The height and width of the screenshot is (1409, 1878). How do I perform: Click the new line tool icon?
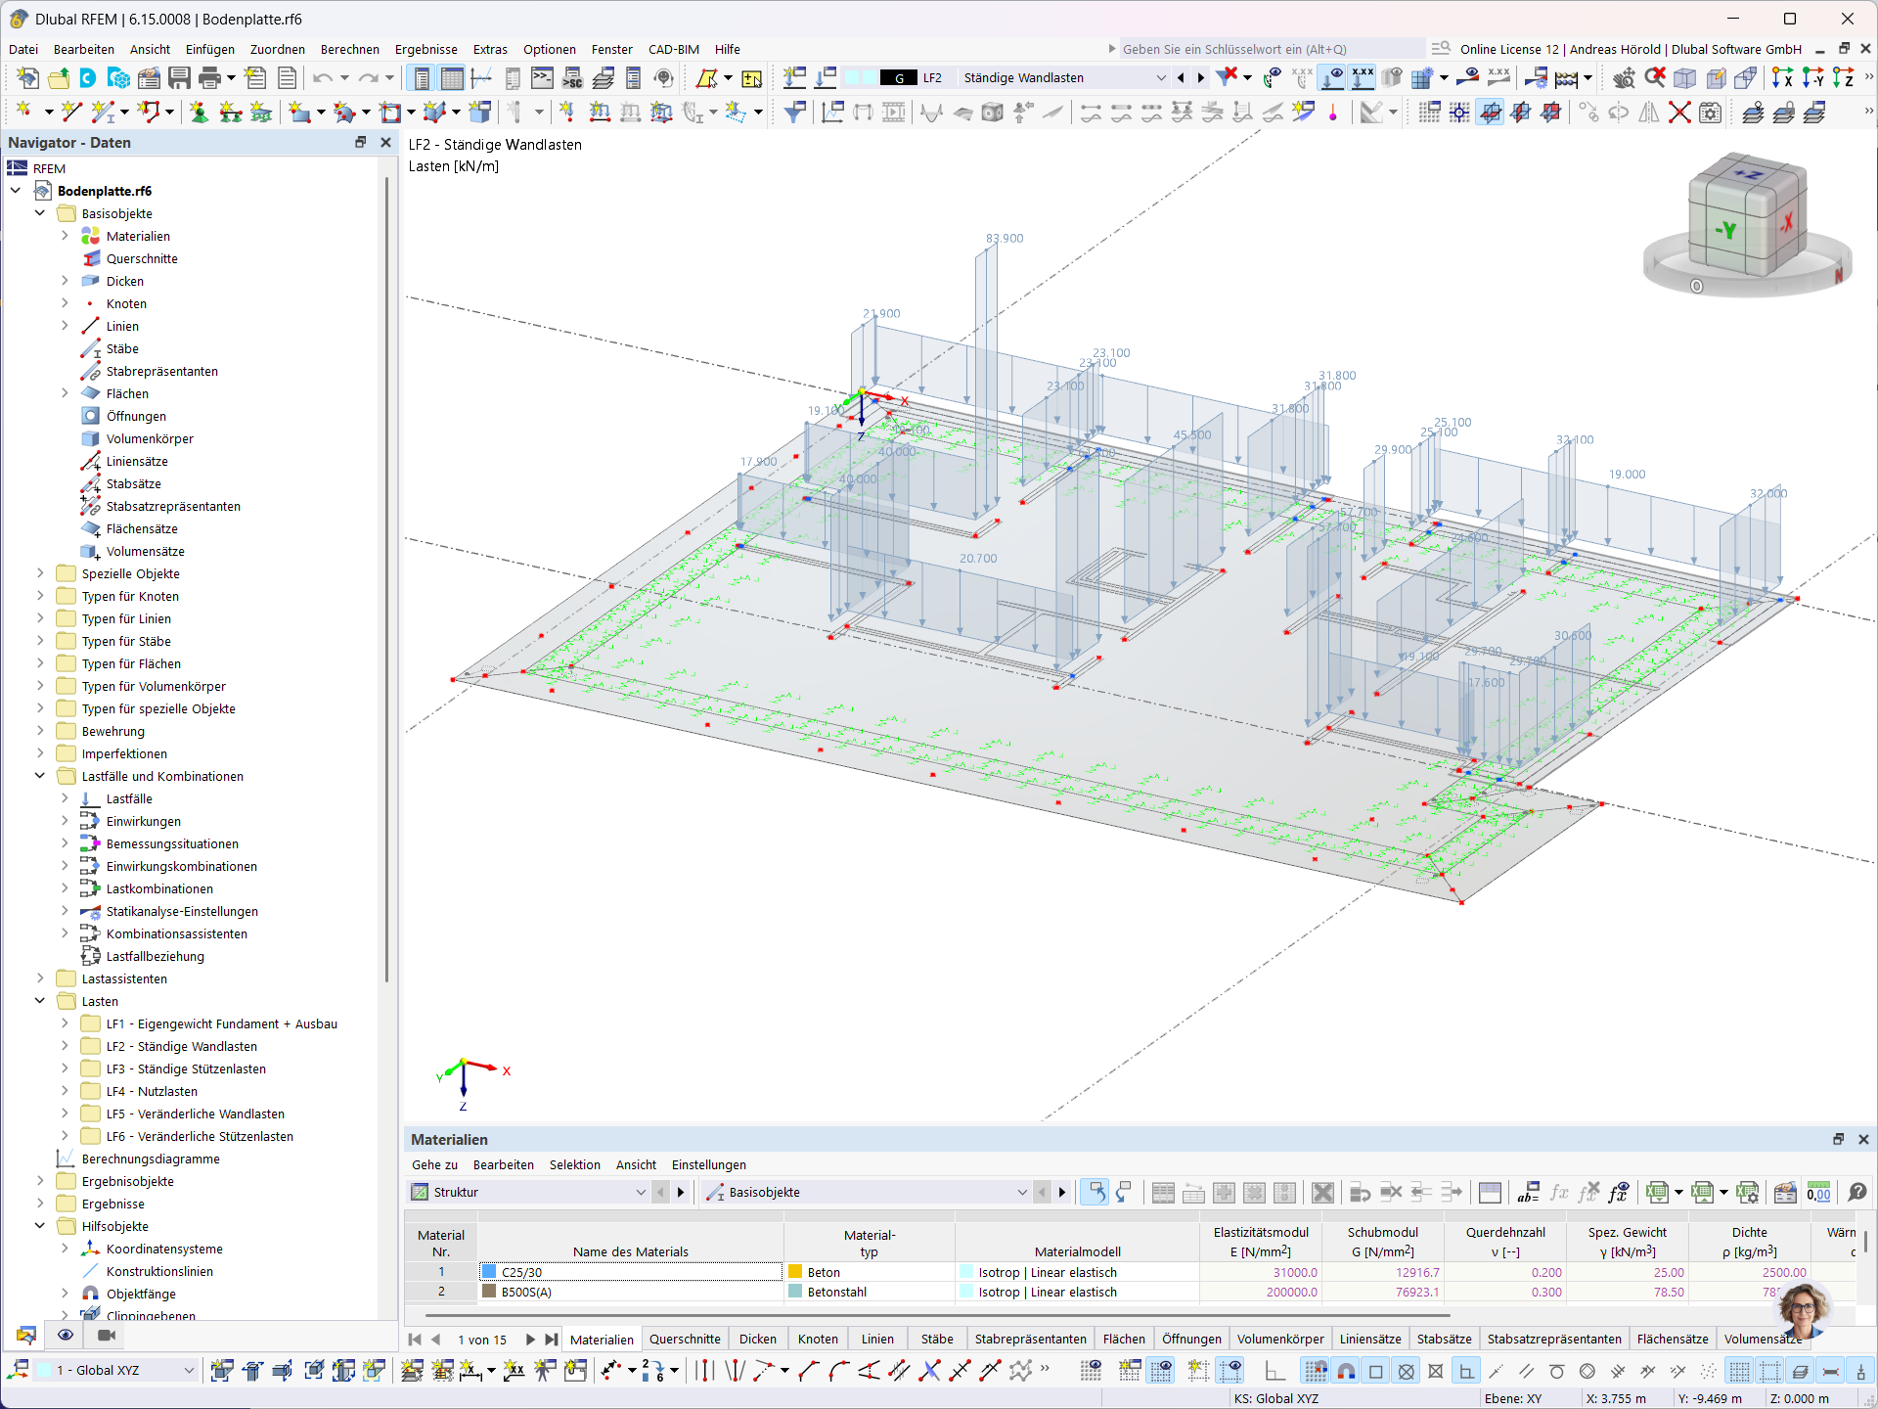pyautogui.click(x=70, y=113)
